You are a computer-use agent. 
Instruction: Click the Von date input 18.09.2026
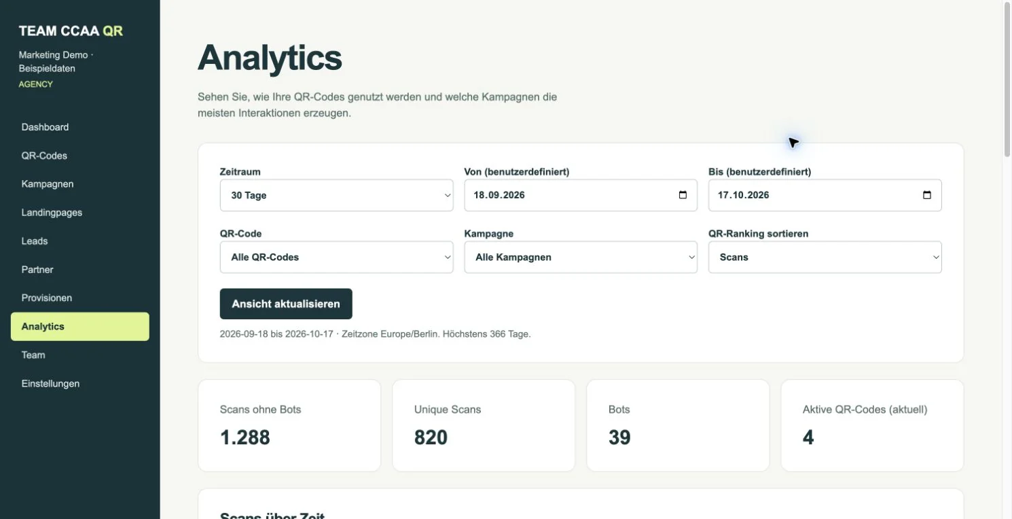click(x=581, y=195)
